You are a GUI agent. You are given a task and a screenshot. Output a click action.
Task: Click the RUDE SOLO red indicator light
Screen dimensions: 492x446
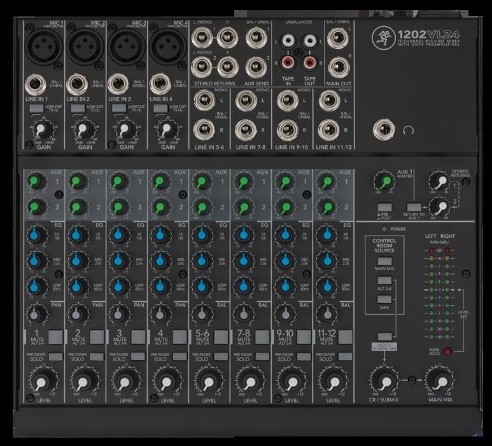coord(447,350)
